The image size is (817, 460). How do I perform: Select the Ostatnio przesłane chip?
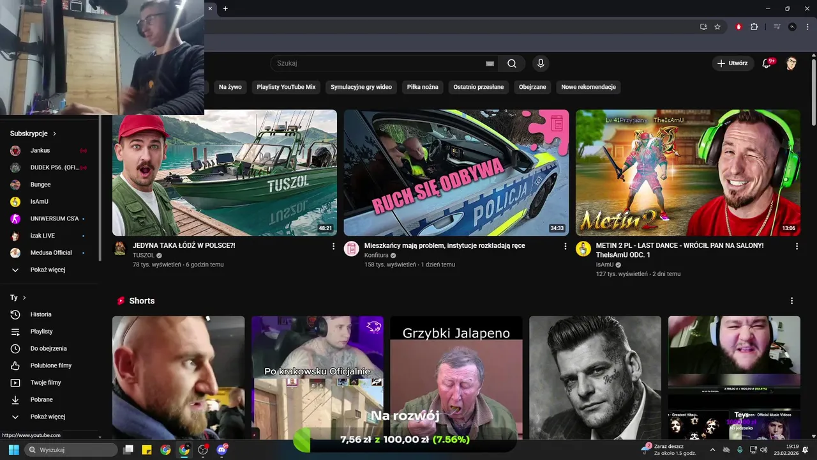coord(479,87)
